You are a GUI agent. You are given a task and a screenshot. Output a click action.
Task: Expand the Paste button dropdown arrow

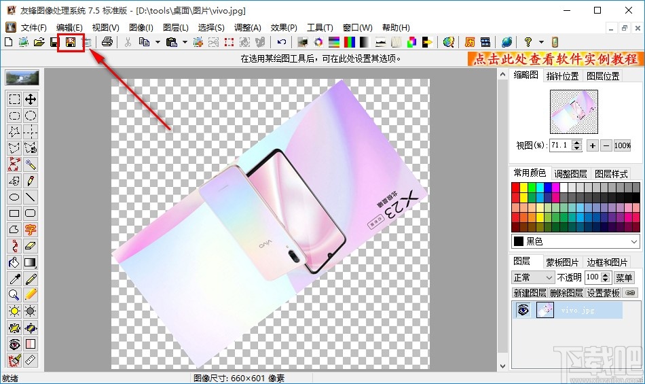point(185,42)
